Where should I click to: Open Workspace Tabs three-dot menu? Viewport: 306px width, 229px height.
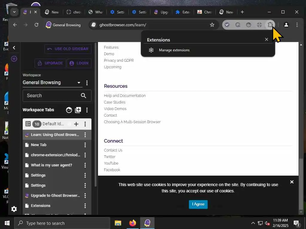[87, 110]
